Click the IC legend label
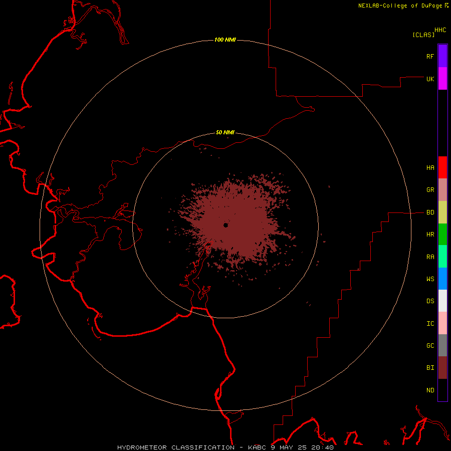Image resolution: width=451 pixels, height=451 pixels. tap(430, 323)
